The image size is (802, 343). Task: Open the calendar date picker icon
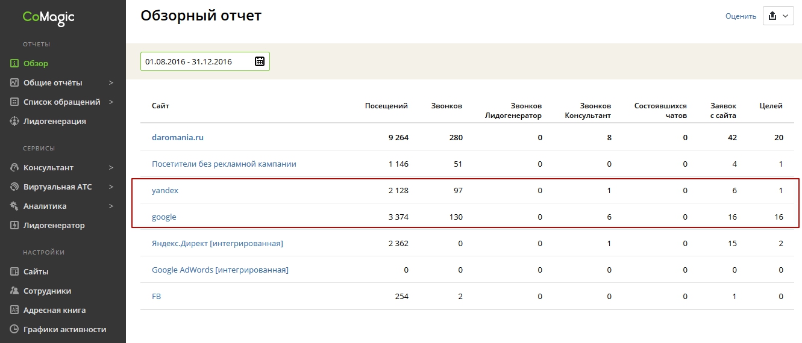[x=260, y=61]
